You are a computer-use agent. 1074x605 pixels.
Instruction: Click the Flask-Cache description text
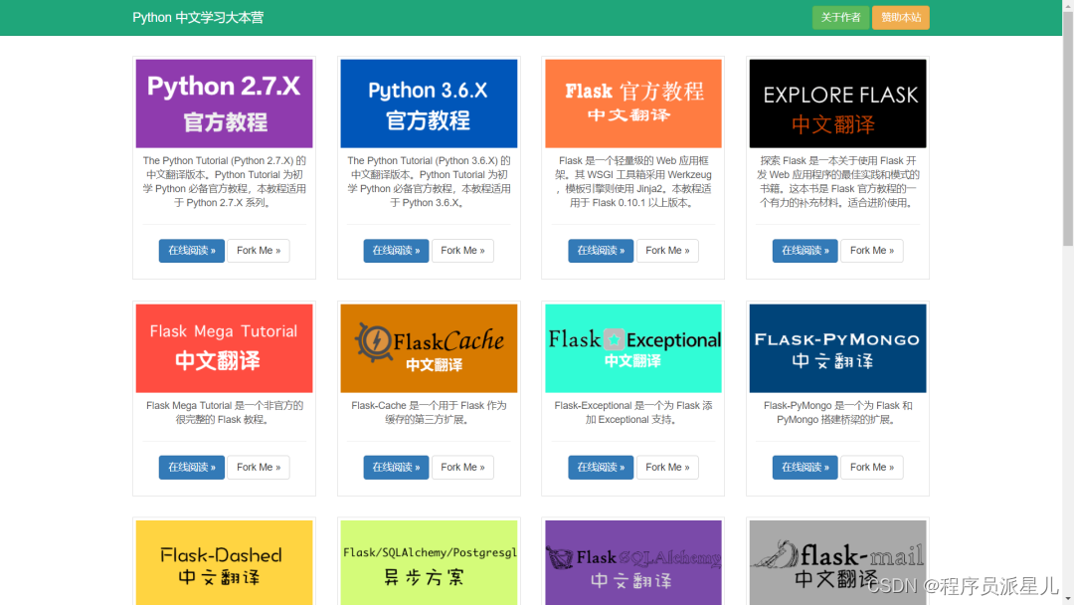429,413
